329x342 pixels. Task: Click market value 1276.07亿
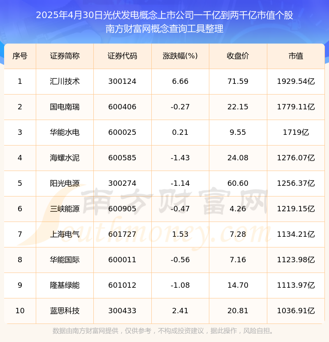pyautogui.click(x=296, y=158)
